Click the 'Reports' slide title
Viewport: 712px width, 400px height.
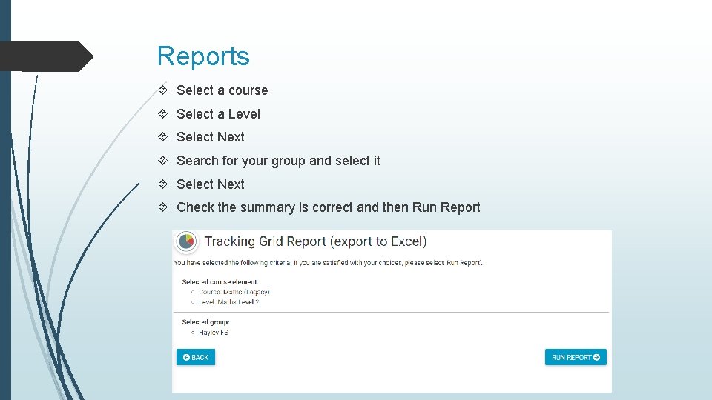pos(203,56)
